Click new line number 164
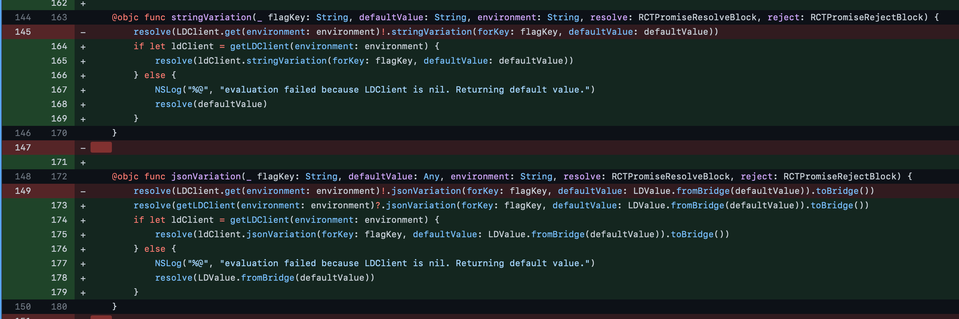This screenshot has width=959, height=319. [x=59, y=46]
